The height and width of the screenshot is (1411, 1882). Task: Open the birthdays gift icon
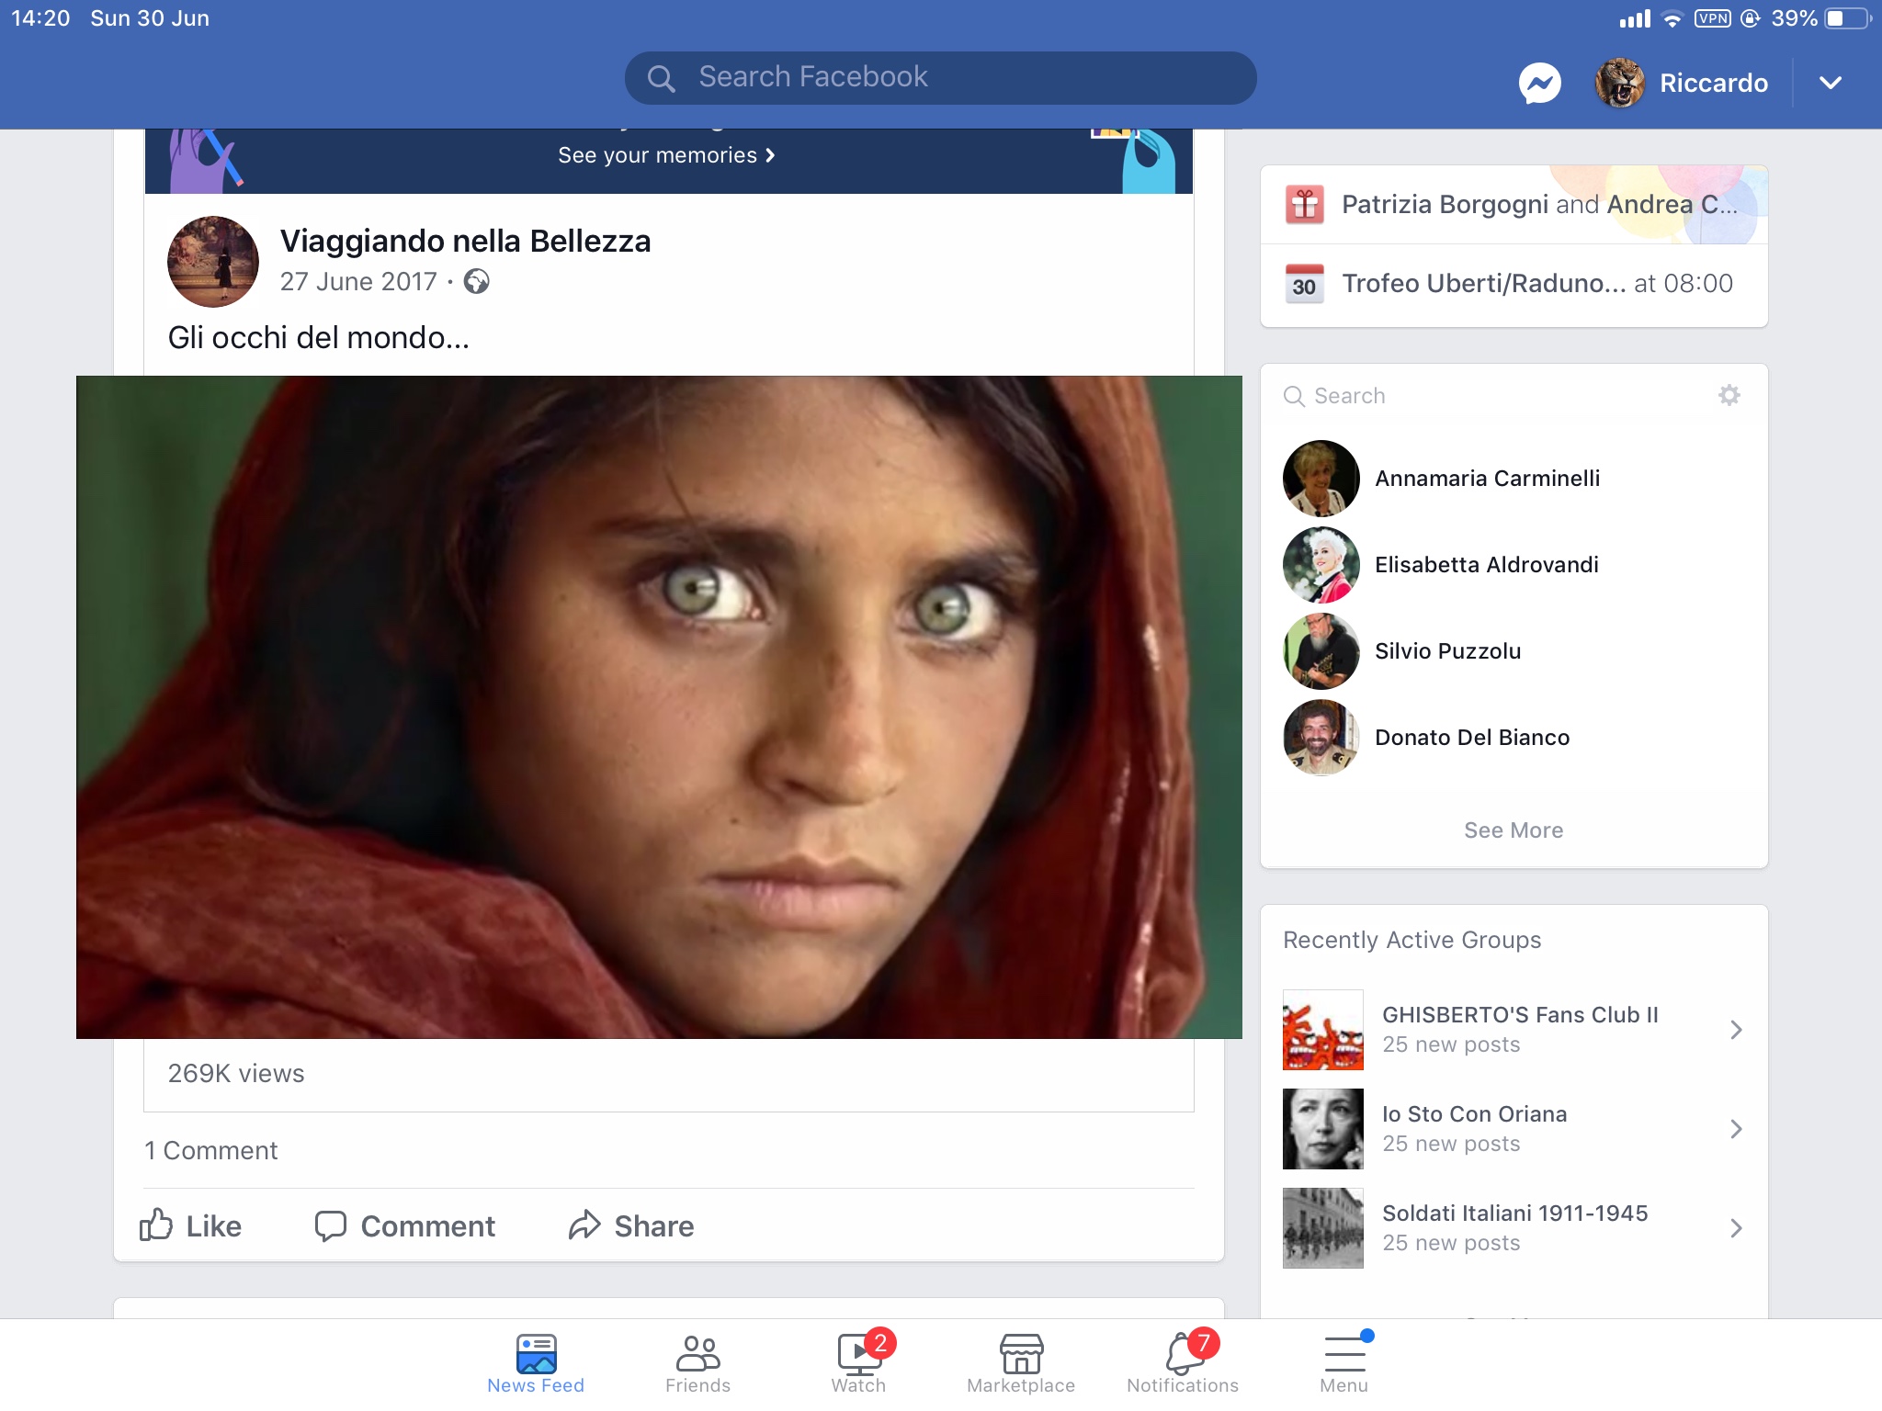tap(1305, 205)
